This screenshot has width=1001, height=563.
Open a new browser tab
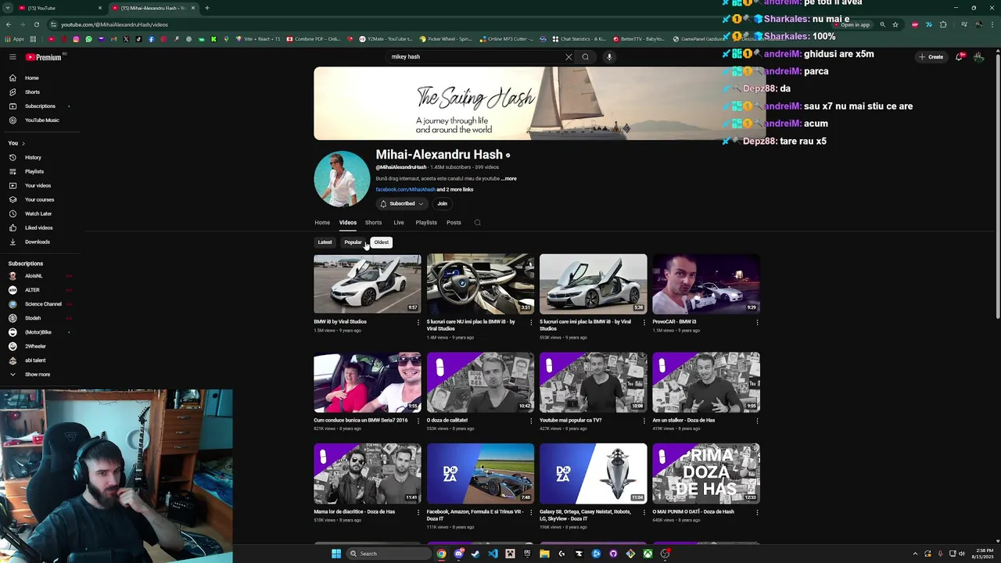point(206,8)
